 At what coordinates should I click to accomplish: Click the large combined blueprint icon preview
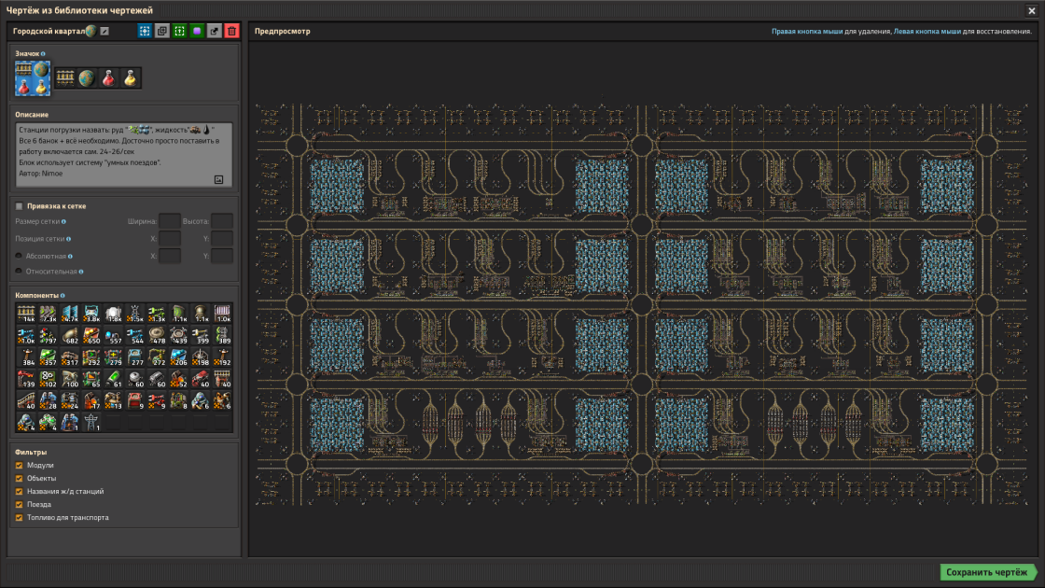(33, 78)
